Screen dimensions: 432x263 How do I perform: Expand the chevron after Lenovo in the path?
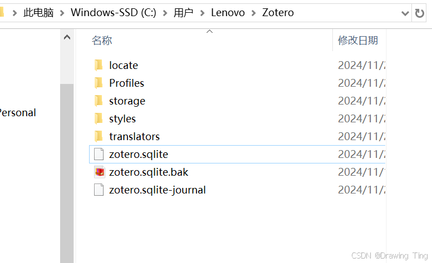pyautogui.click(x=253, y=13)
